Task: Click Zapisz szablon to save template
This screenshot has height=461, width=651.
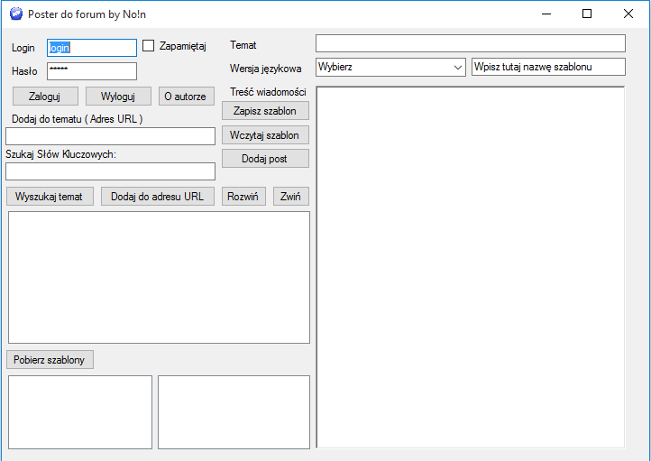Action: pyautogui.click(x=265, y=110)
